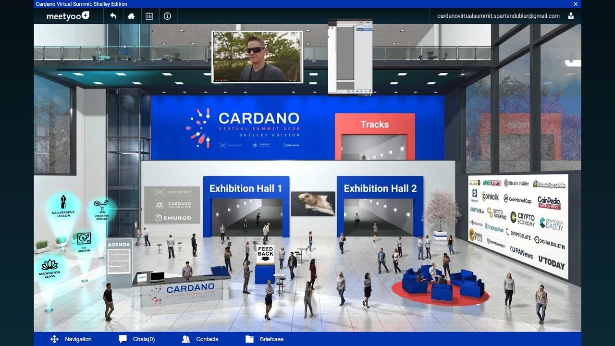
Task: Open the calendar icon in the top bar
Action: coord(149,16)
